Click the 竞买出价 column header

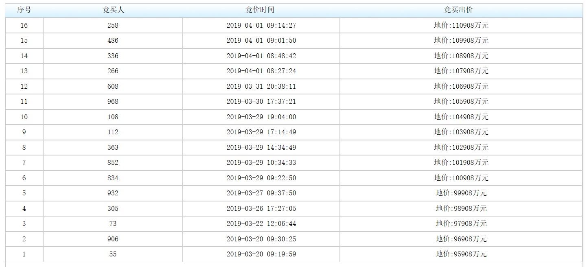coord(461,10)
